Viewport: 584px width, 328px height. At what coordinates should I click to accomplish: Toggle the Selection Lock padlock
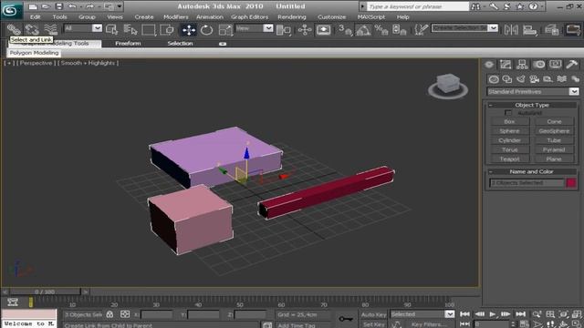coord(109,314)
